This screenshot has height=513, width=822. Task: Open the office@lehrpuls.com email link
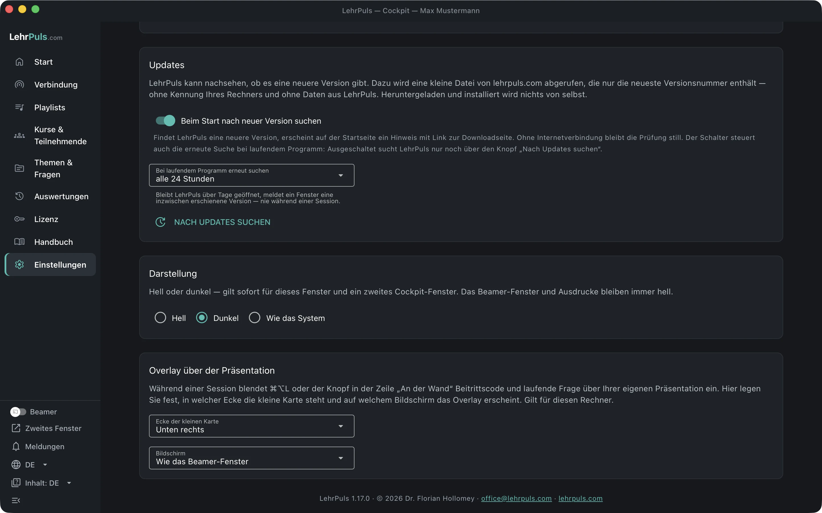pos(516,498)
